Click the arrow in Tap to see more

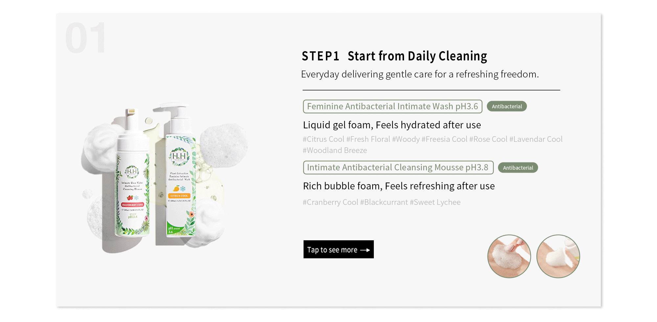[365, 250]
